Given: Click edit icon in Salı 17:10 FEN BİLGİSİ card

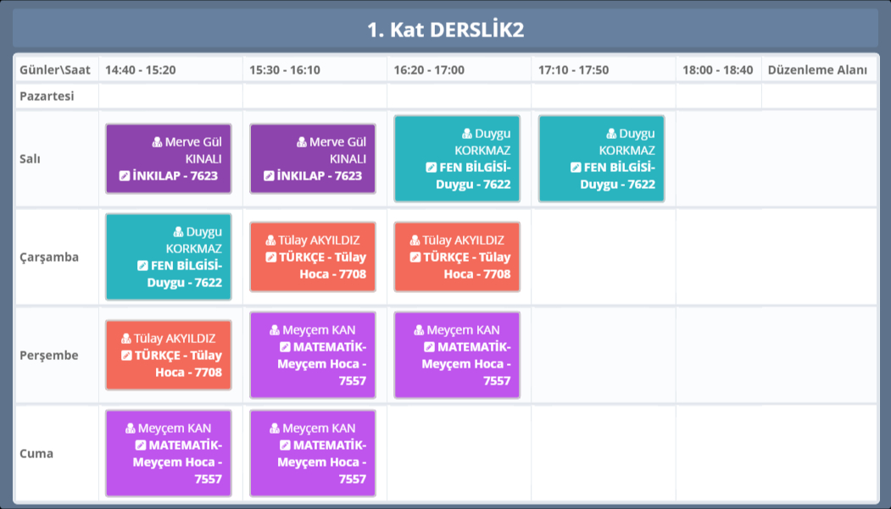Looking at the screenshot, I should coord(576,168).
